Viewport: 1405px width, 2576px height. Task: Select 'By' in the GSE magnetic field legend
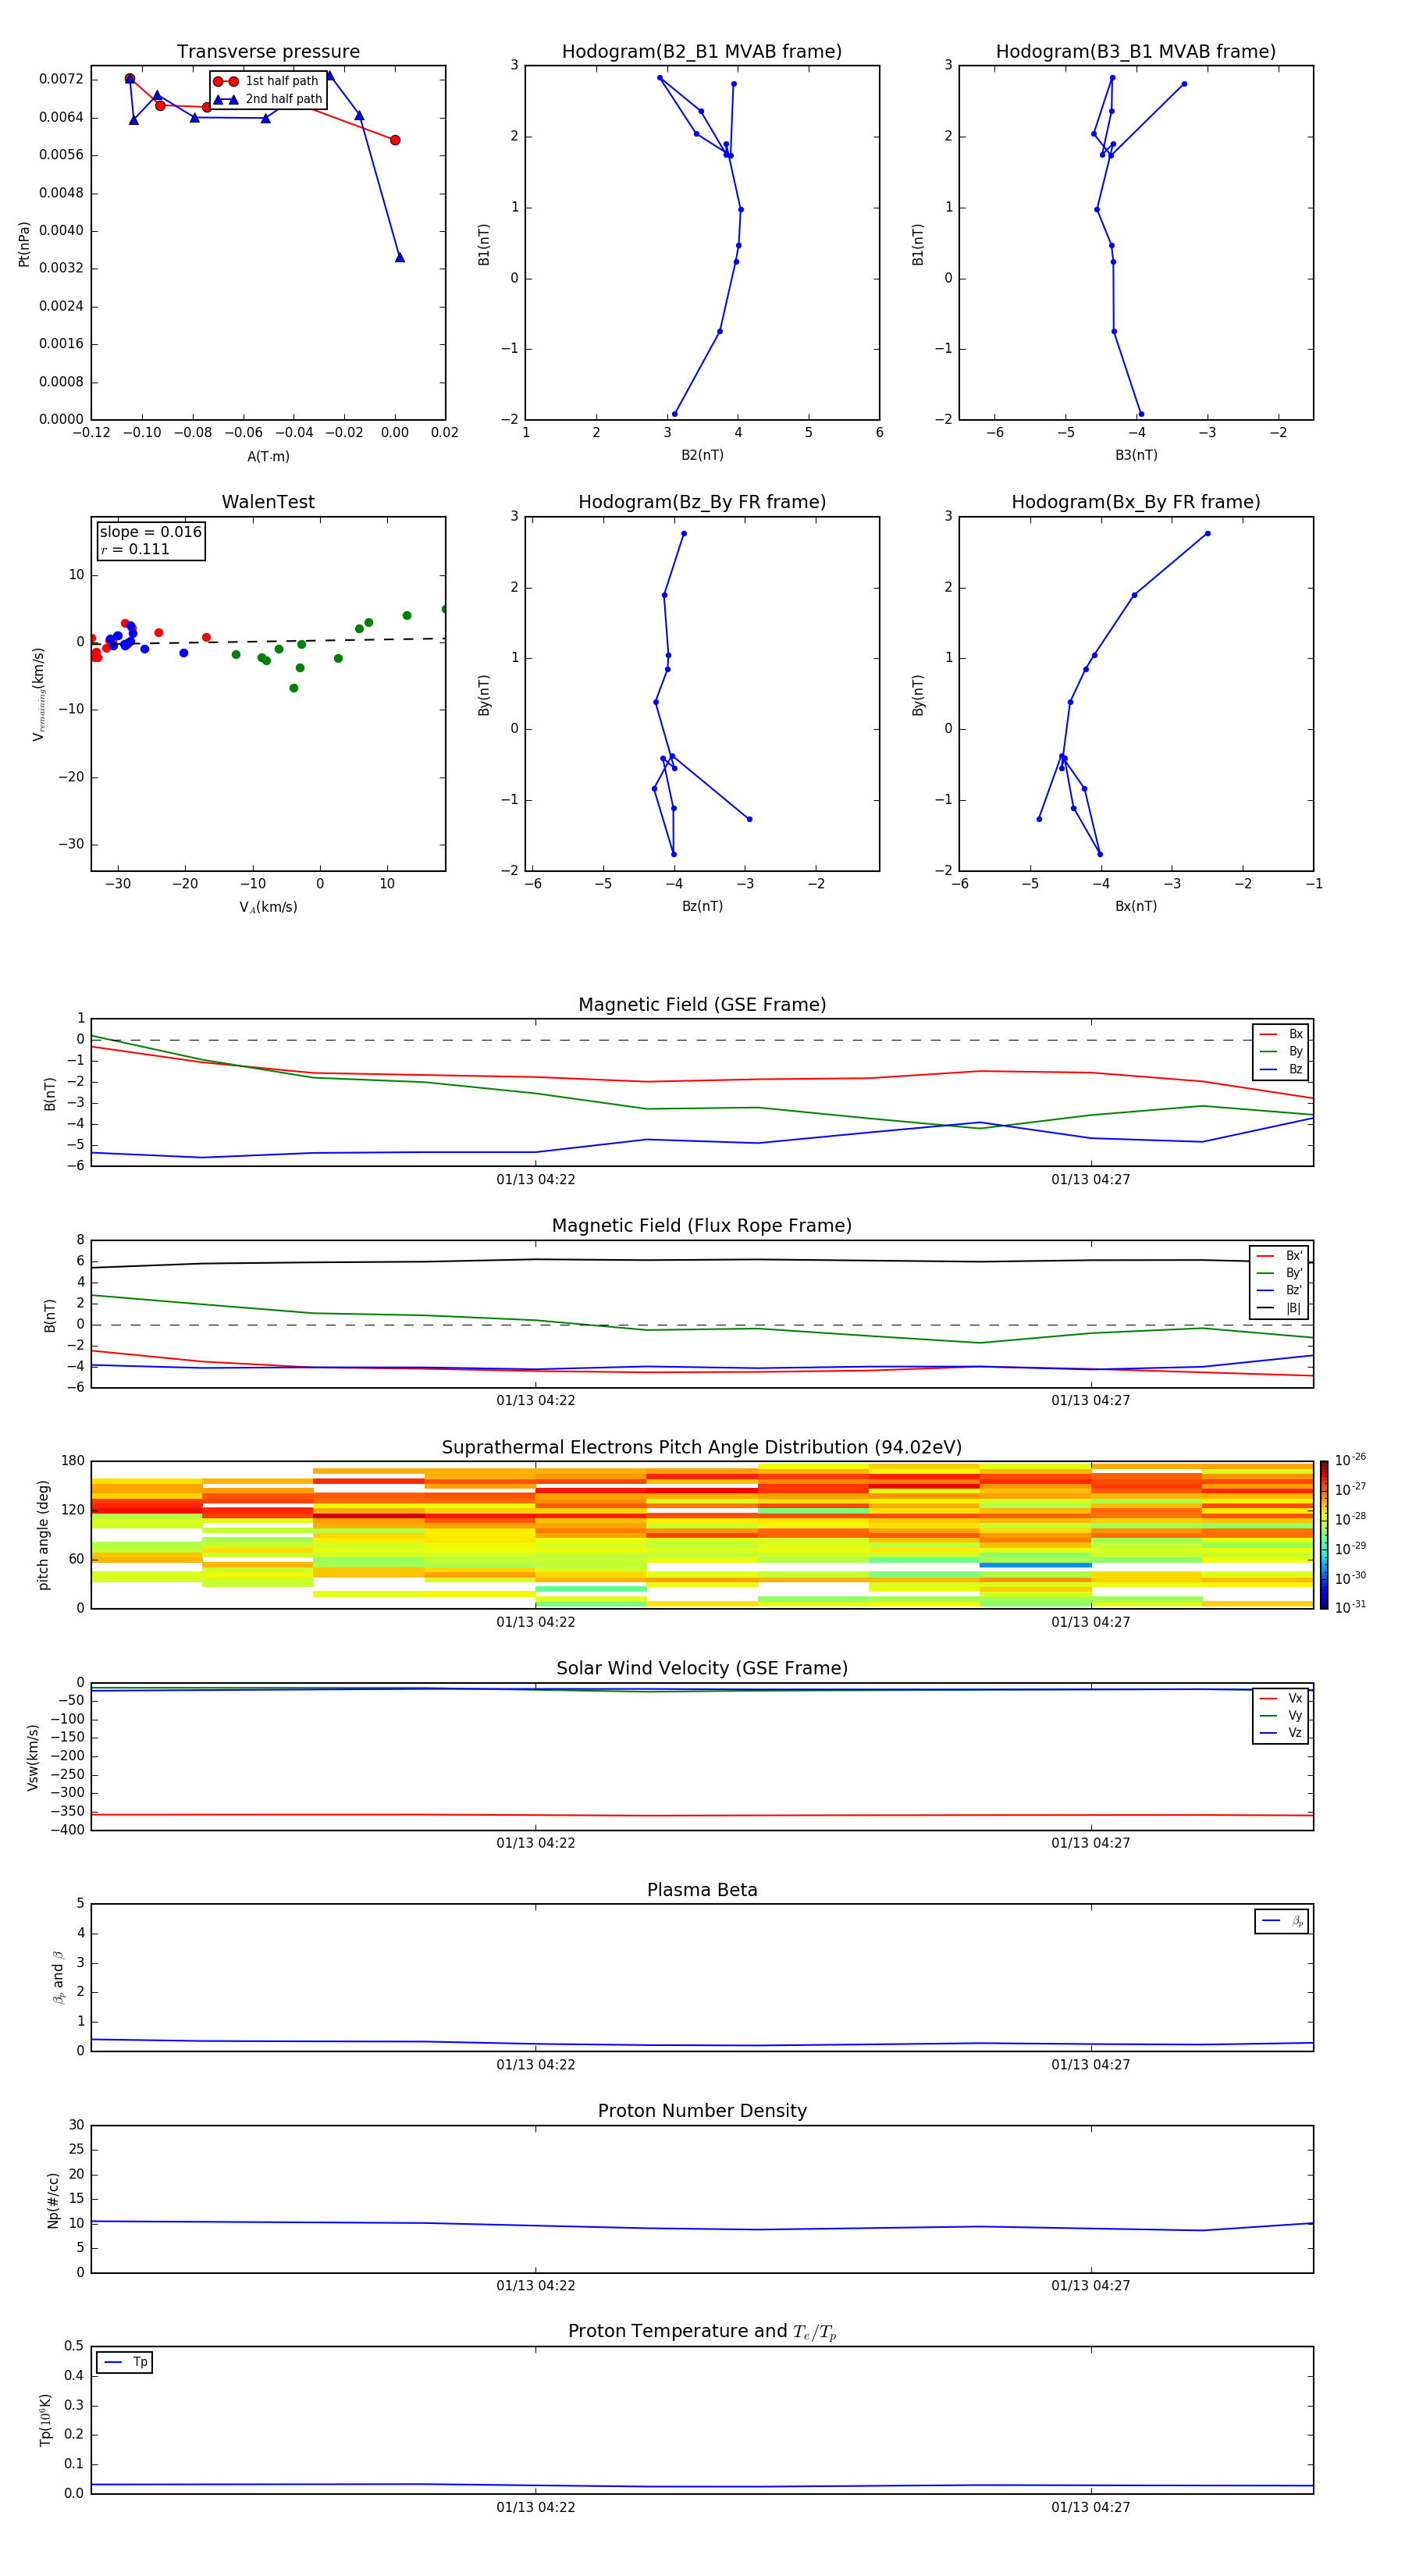click(x=1282, y=1051)
